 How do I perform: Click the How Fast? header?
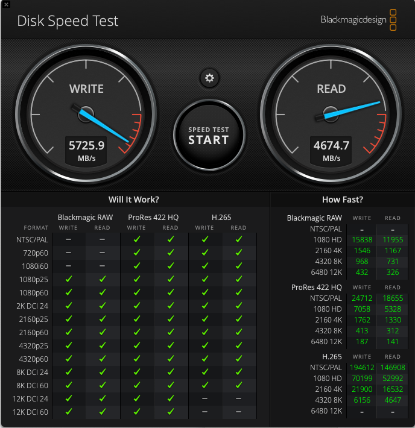pos(343,200)
